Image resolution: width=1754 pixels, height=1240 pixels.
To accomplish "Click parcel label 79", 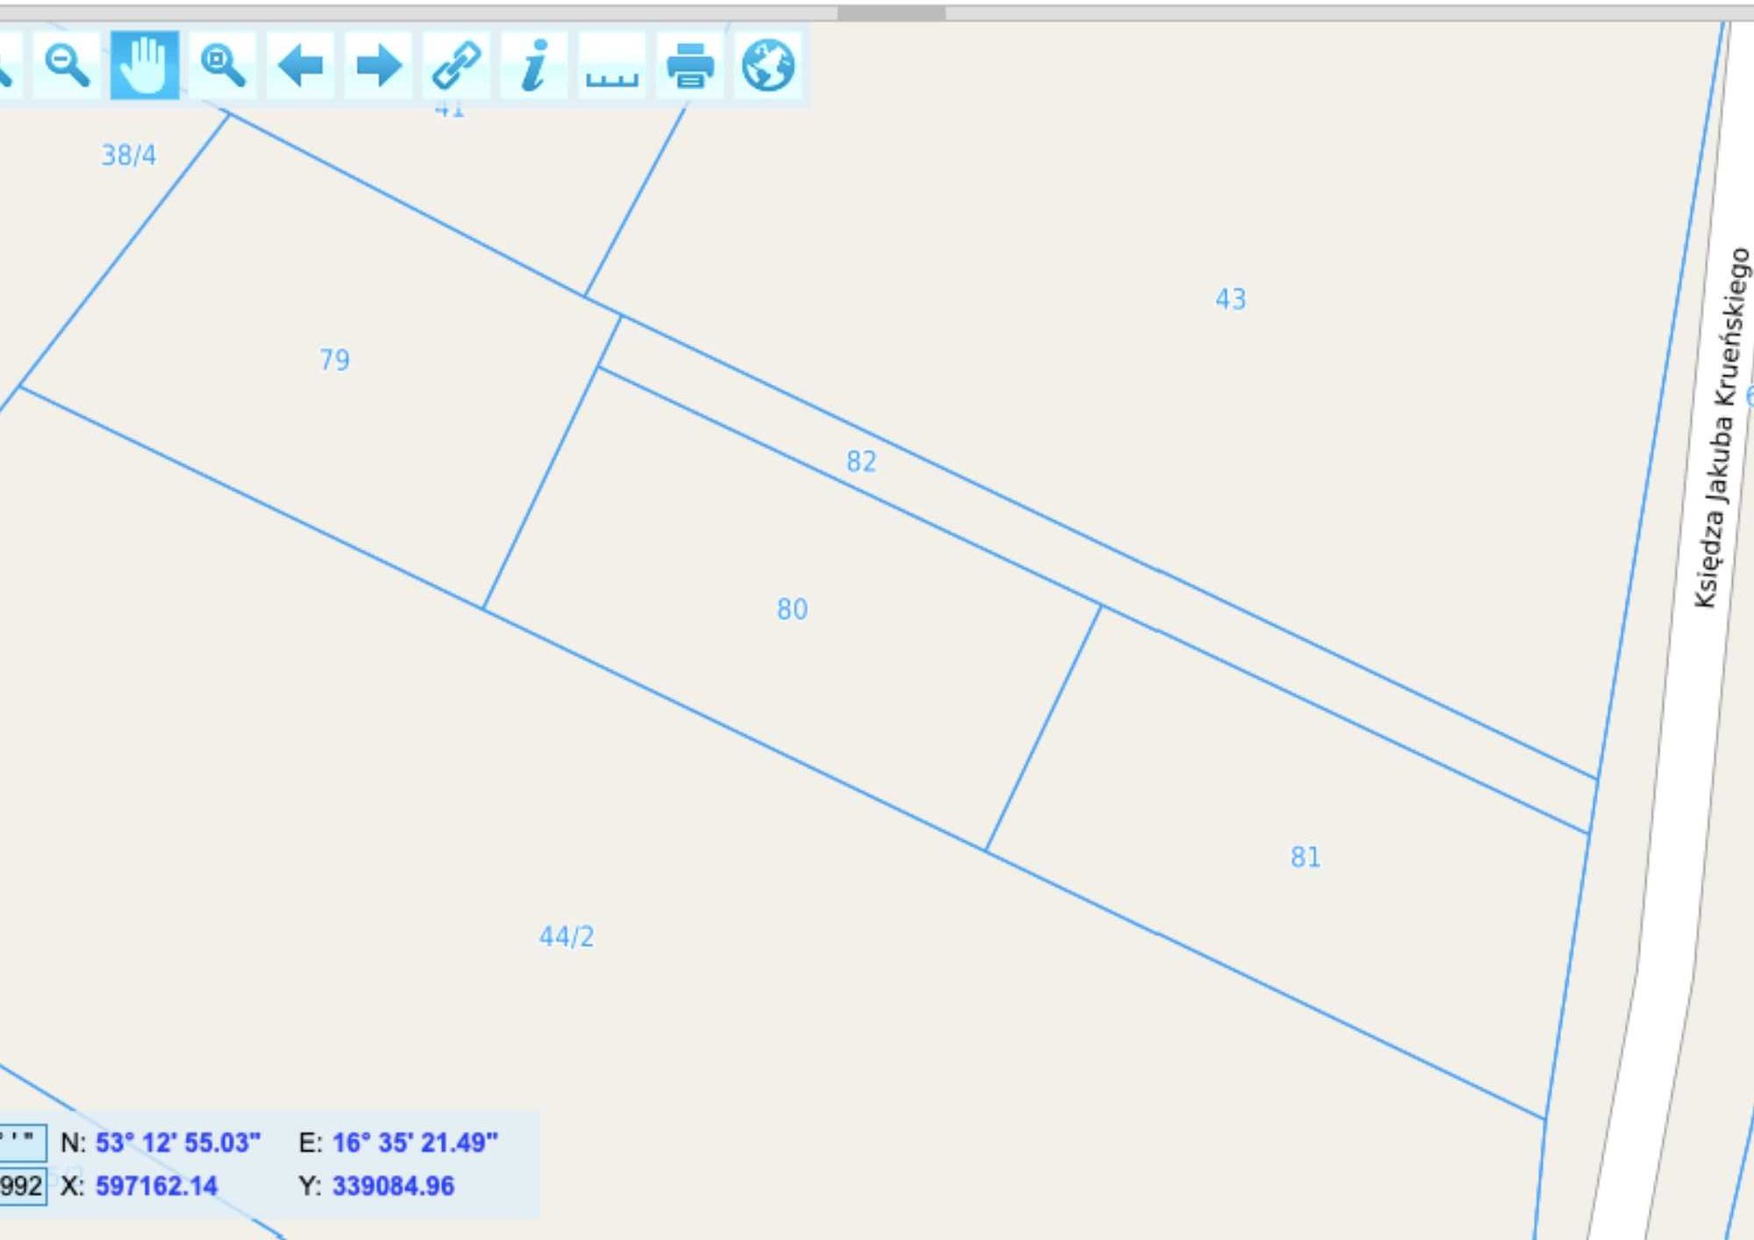I will tap(334, 360).
